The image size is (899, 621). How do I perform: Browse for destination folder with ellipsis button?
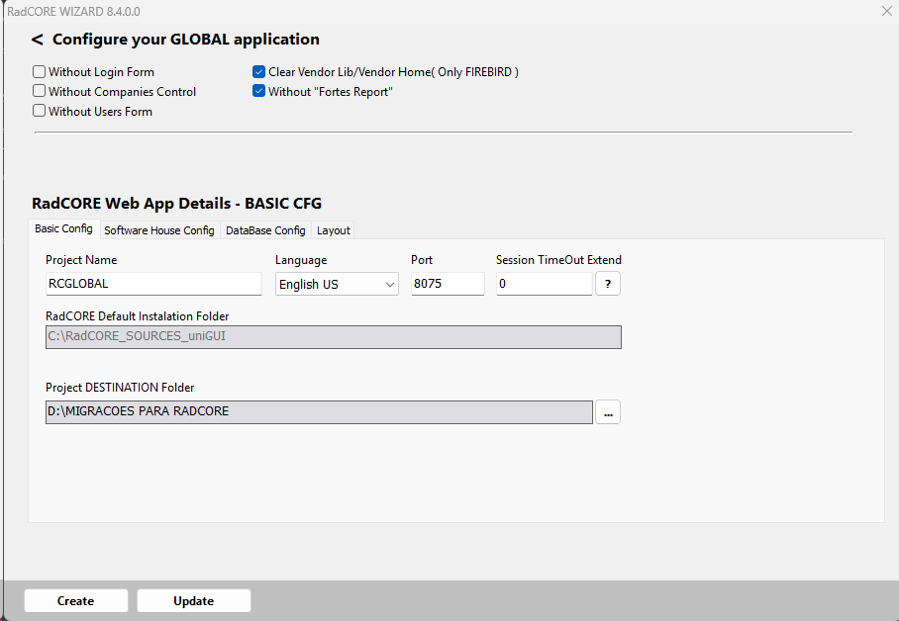click(x=608, y=412)
